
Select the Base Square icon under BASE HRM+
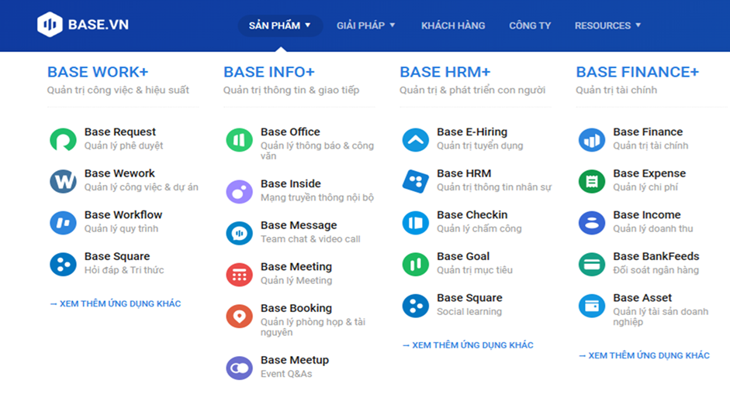point(416,306)
